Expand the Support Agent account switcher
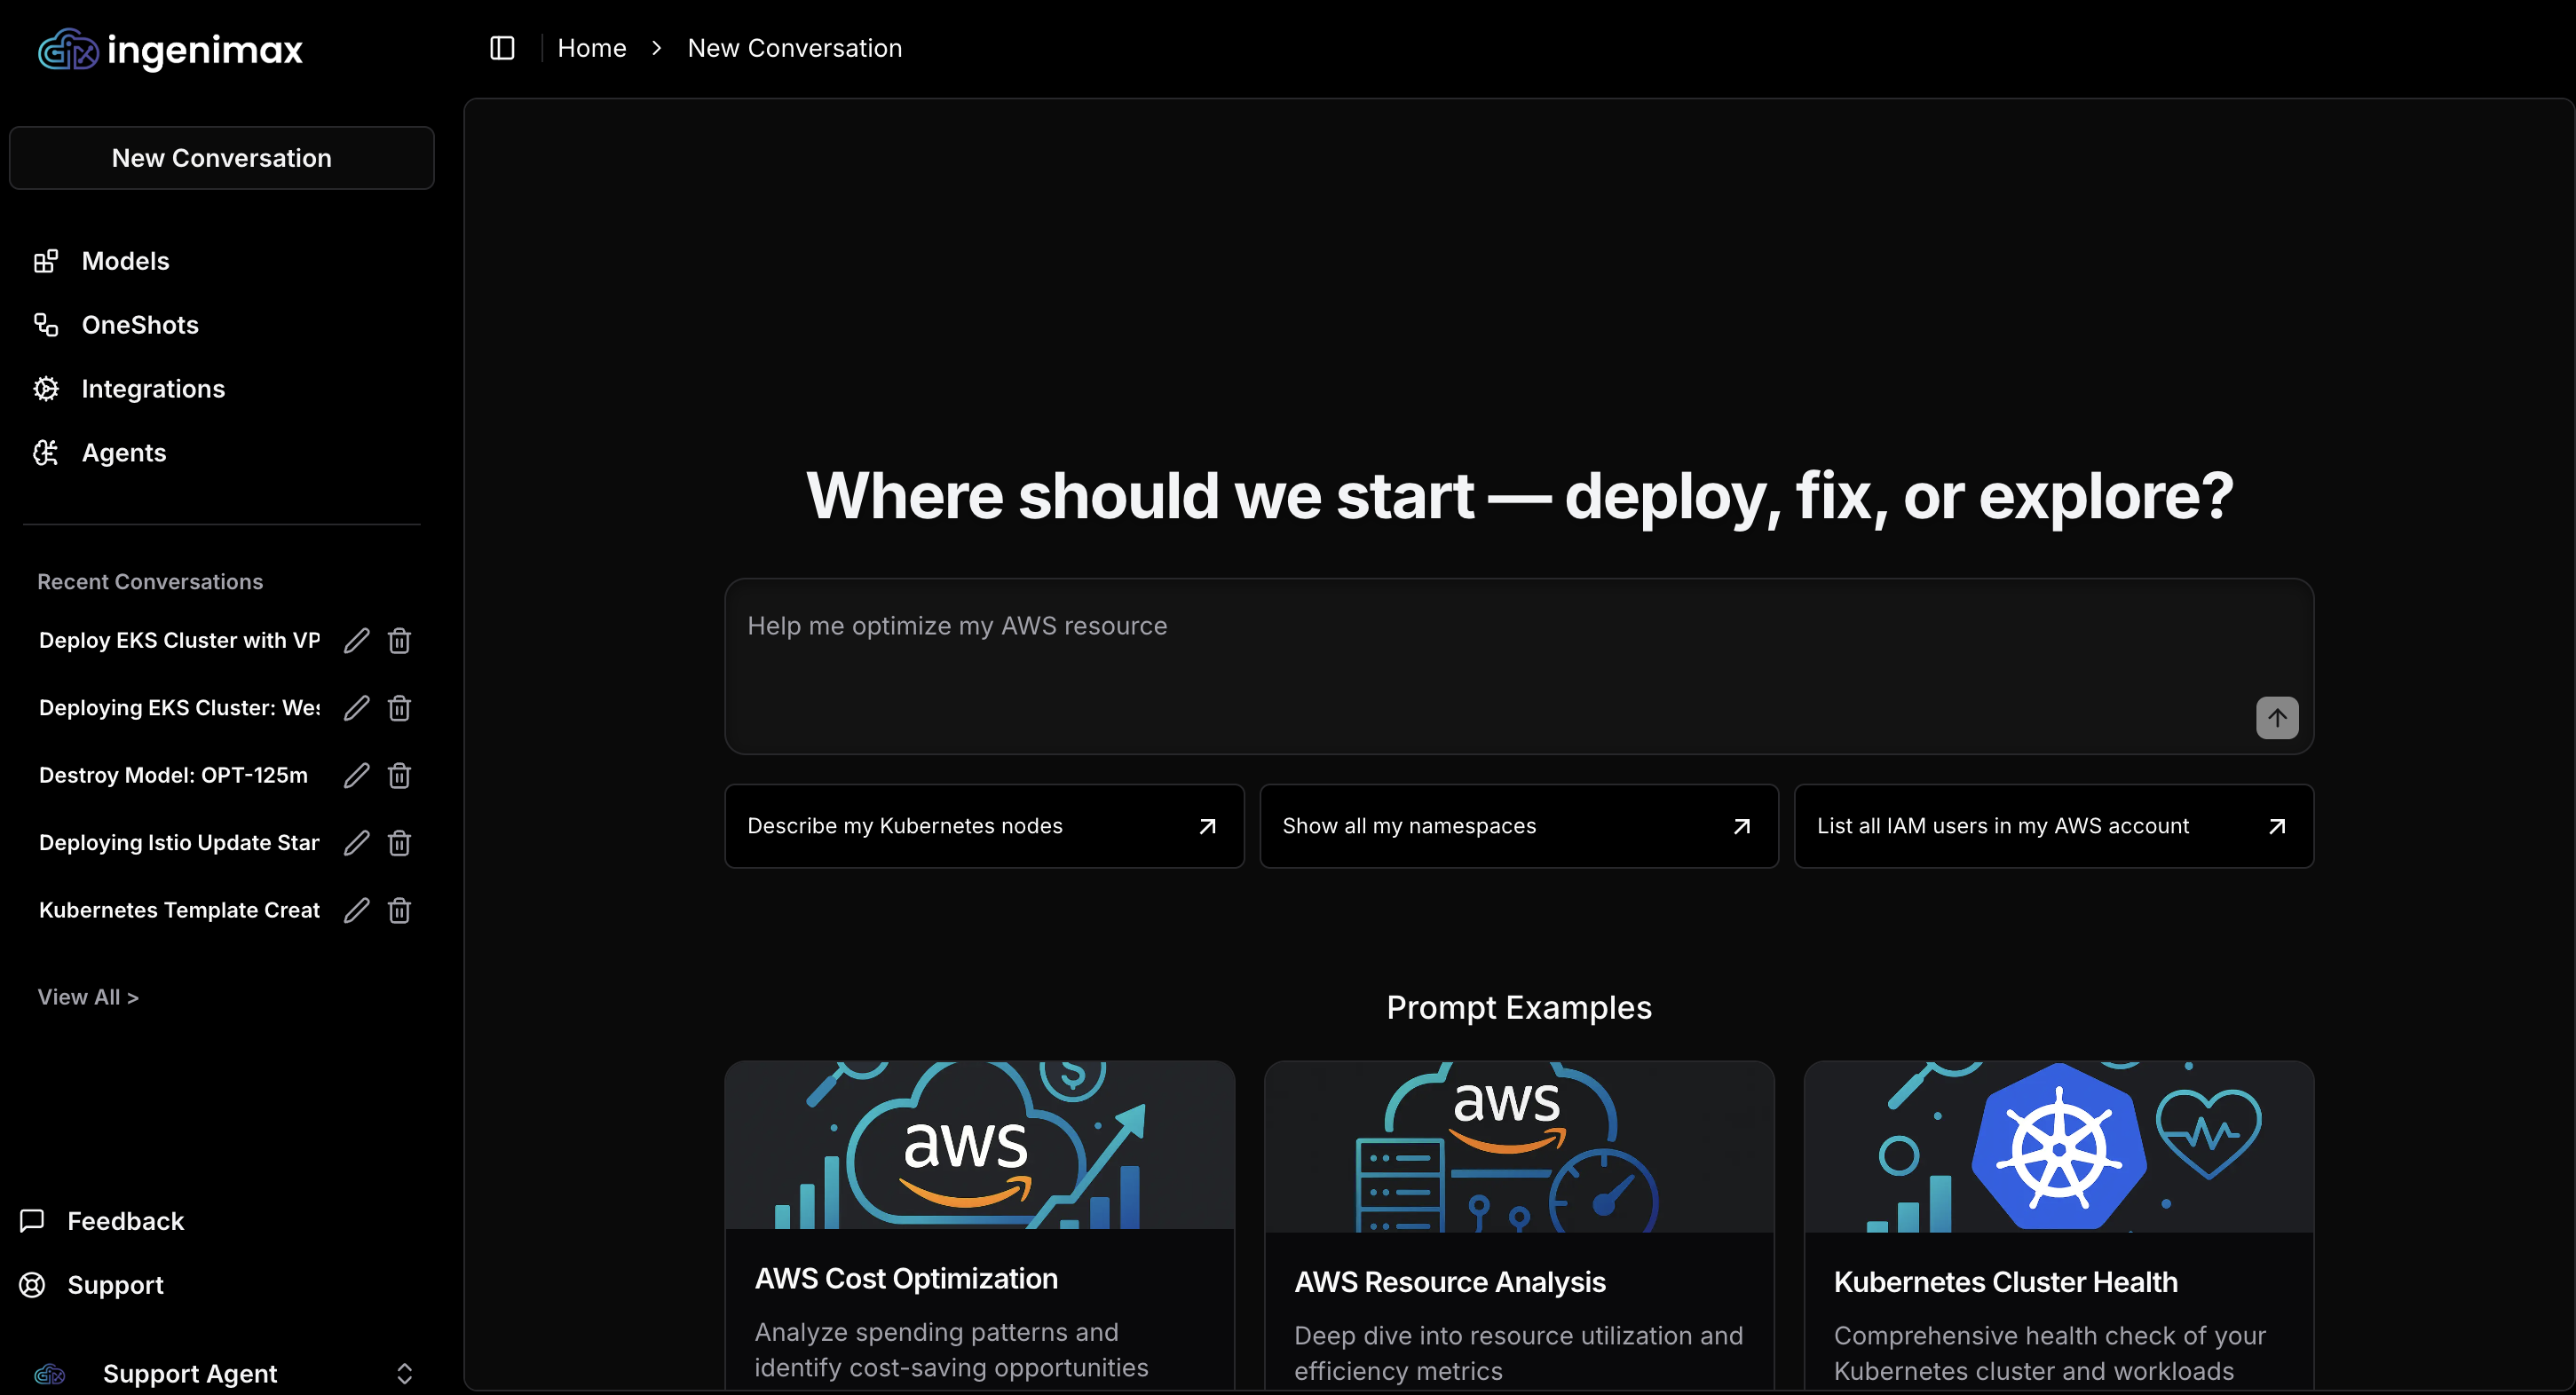Image resolution: width=2576 pixels, height=1395 pixels. (404, 1373)
